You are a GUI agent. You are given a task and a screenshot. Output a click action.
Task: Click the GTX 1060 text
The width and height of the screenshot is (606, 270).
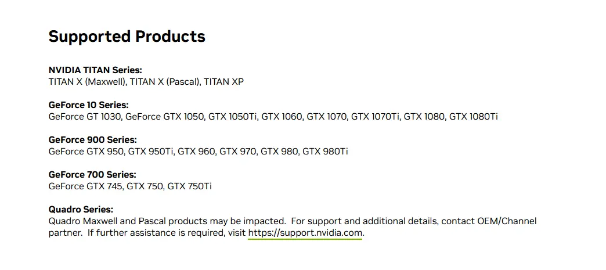point(282,117)
